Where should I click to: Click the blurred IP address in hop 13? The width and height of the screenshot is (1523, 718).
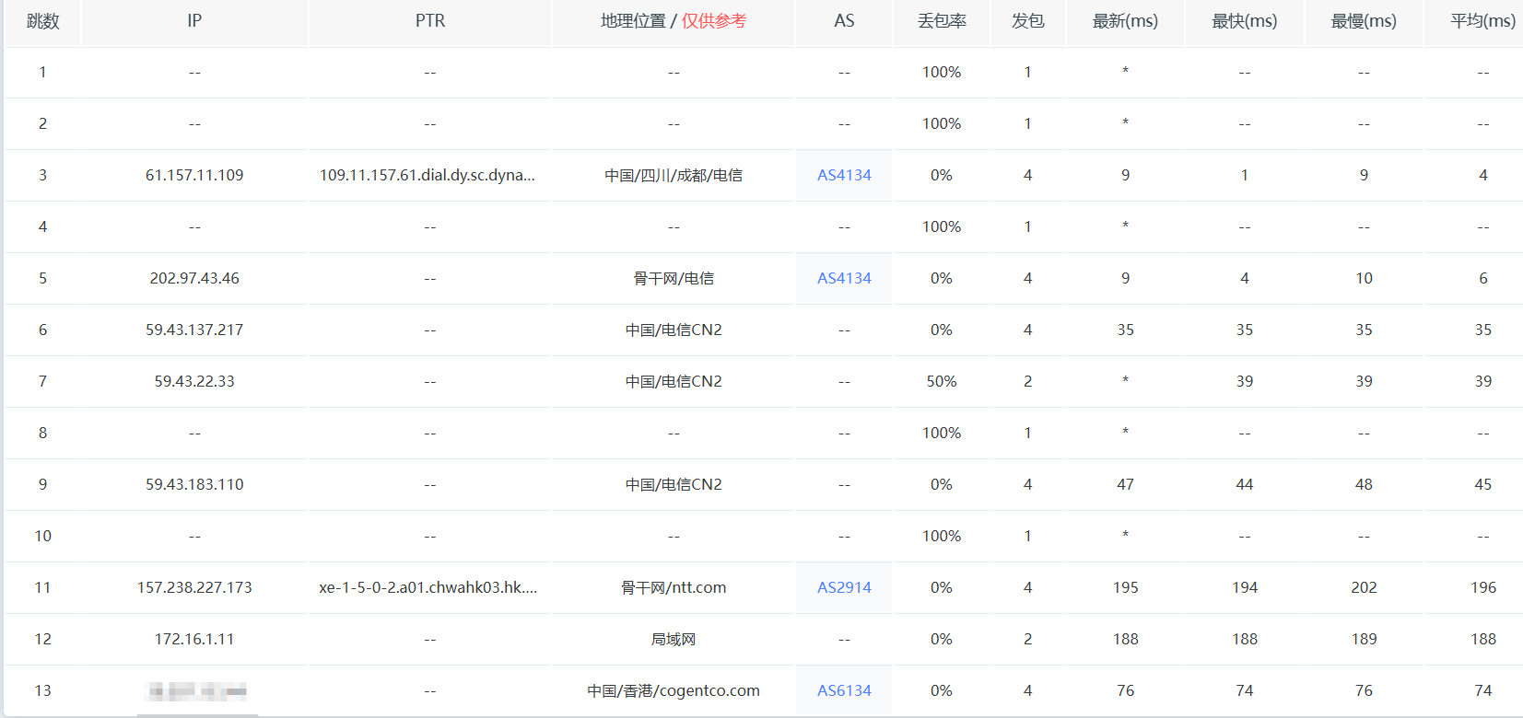197,690
